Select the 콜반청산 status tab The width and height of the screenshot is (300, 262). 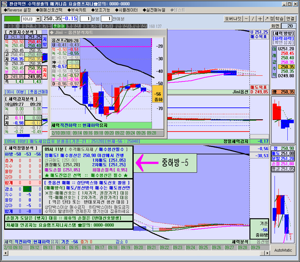point(120,26)
